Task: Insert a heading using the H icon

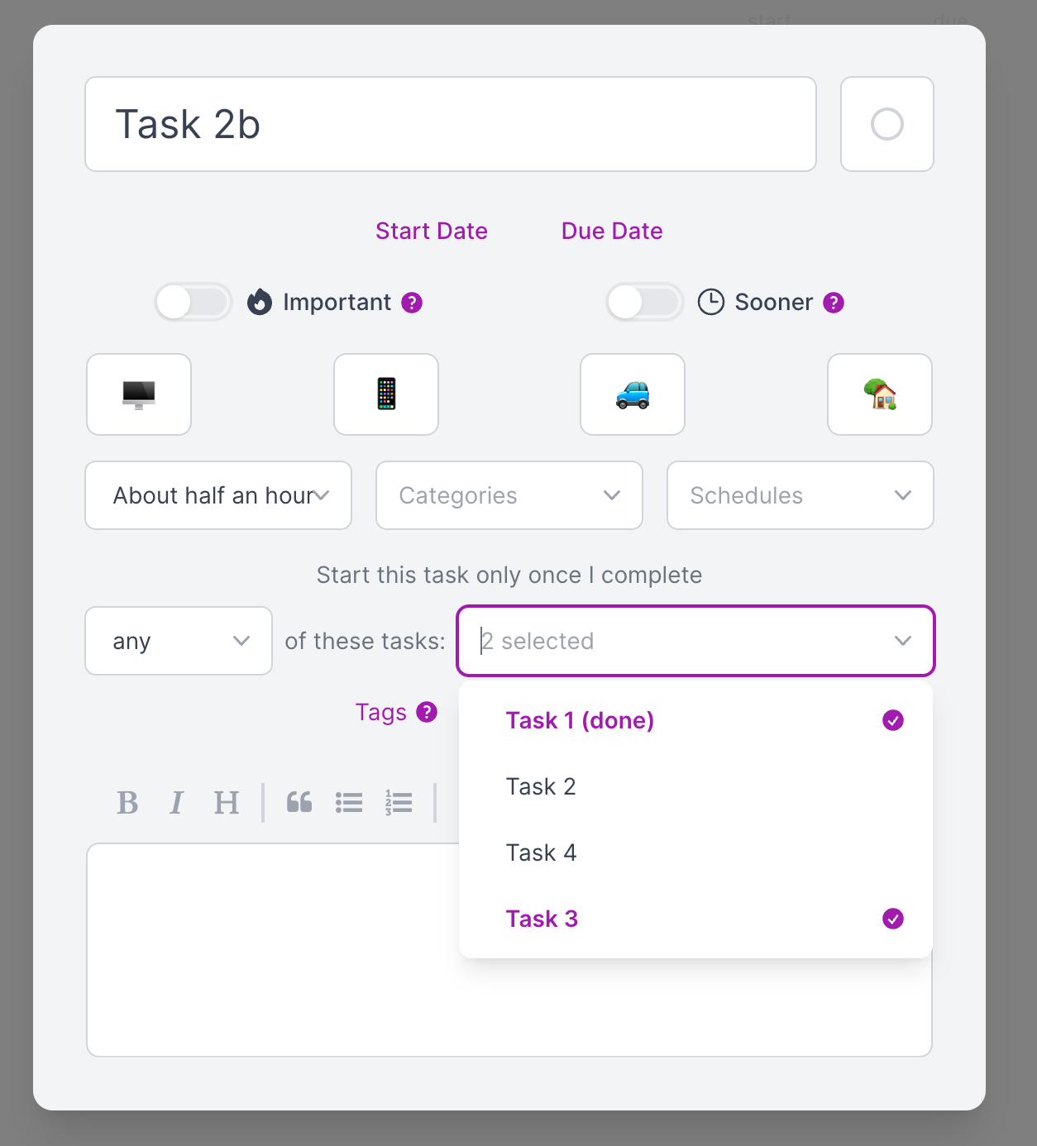Action: tap(226, 803)
